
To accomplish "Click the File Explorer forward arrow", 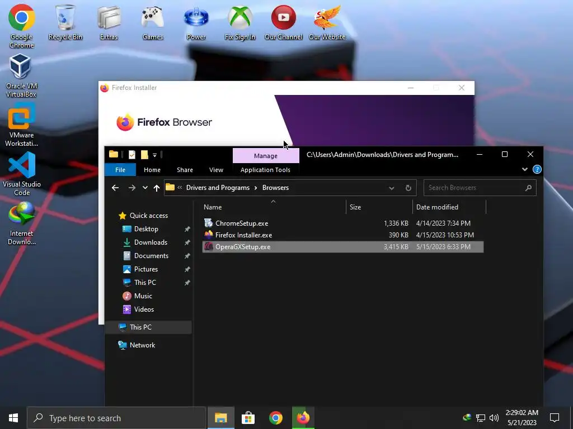I will [132, 188].
